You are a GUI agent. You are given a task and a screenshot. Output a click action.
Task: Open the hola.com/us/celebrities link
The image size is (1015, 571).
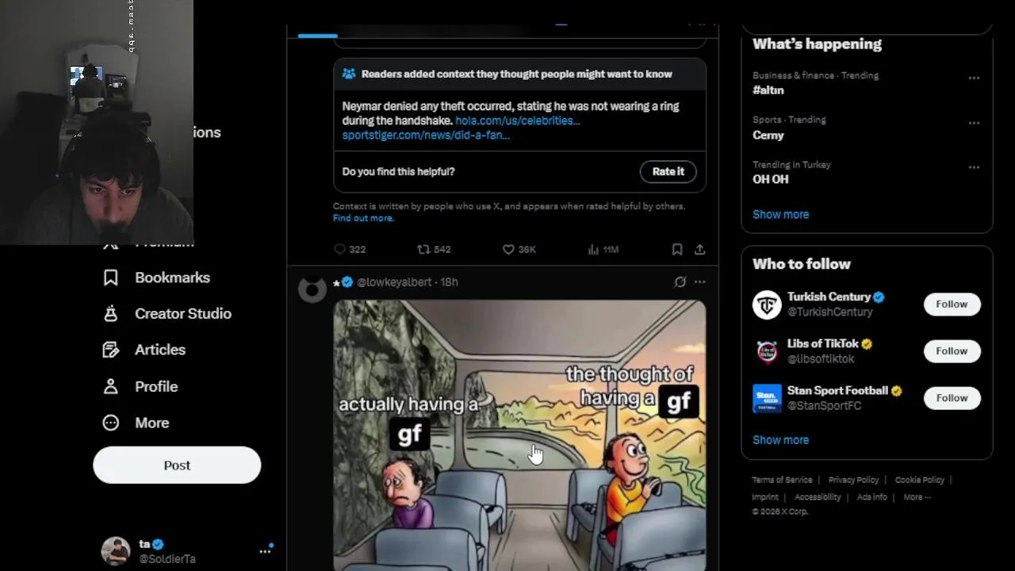click(517, 121)
